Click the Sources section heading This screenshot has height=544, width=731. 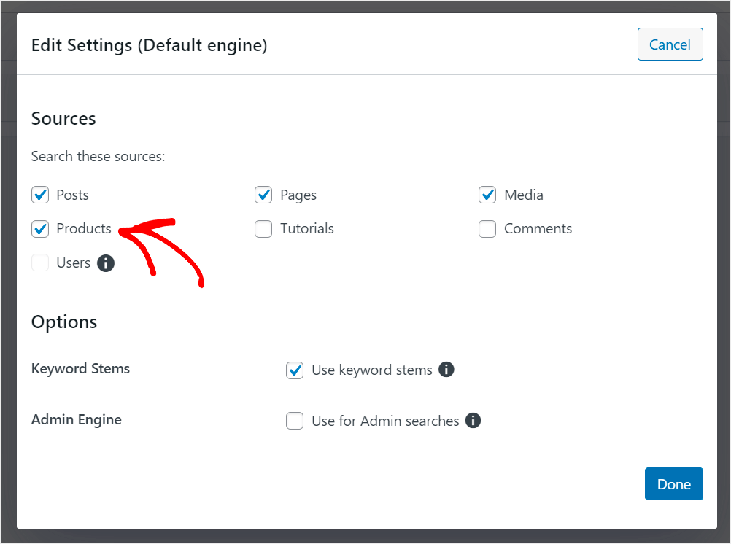tap(63, 118)
